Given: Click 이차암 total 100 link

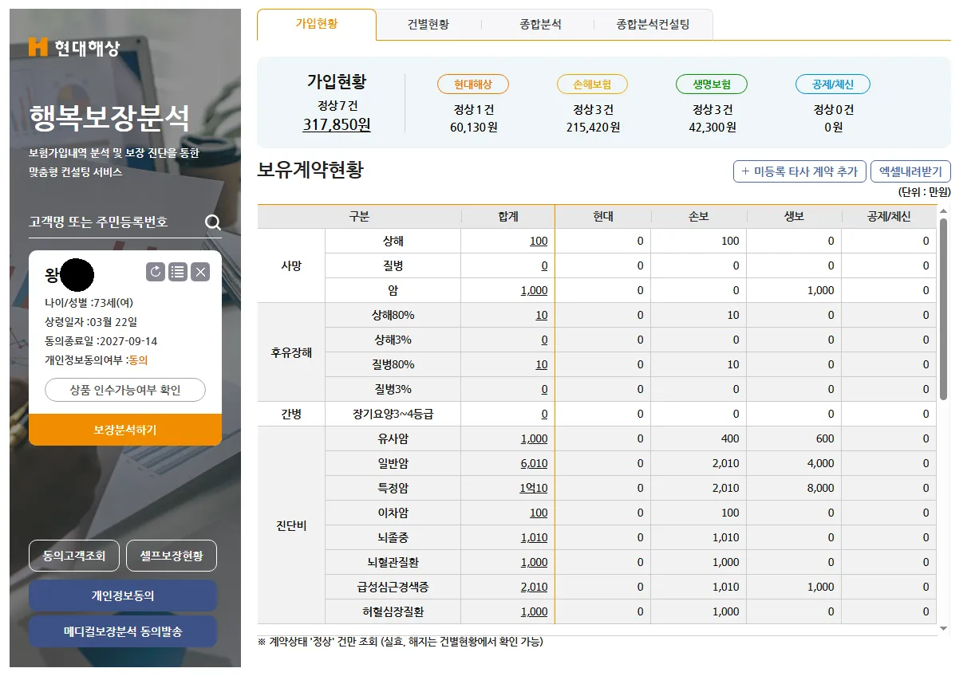Looking at the screenshot, I should [539, 513].
